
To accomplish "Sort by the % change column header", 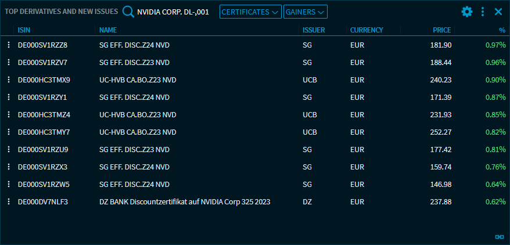I will tap(502, 30).
